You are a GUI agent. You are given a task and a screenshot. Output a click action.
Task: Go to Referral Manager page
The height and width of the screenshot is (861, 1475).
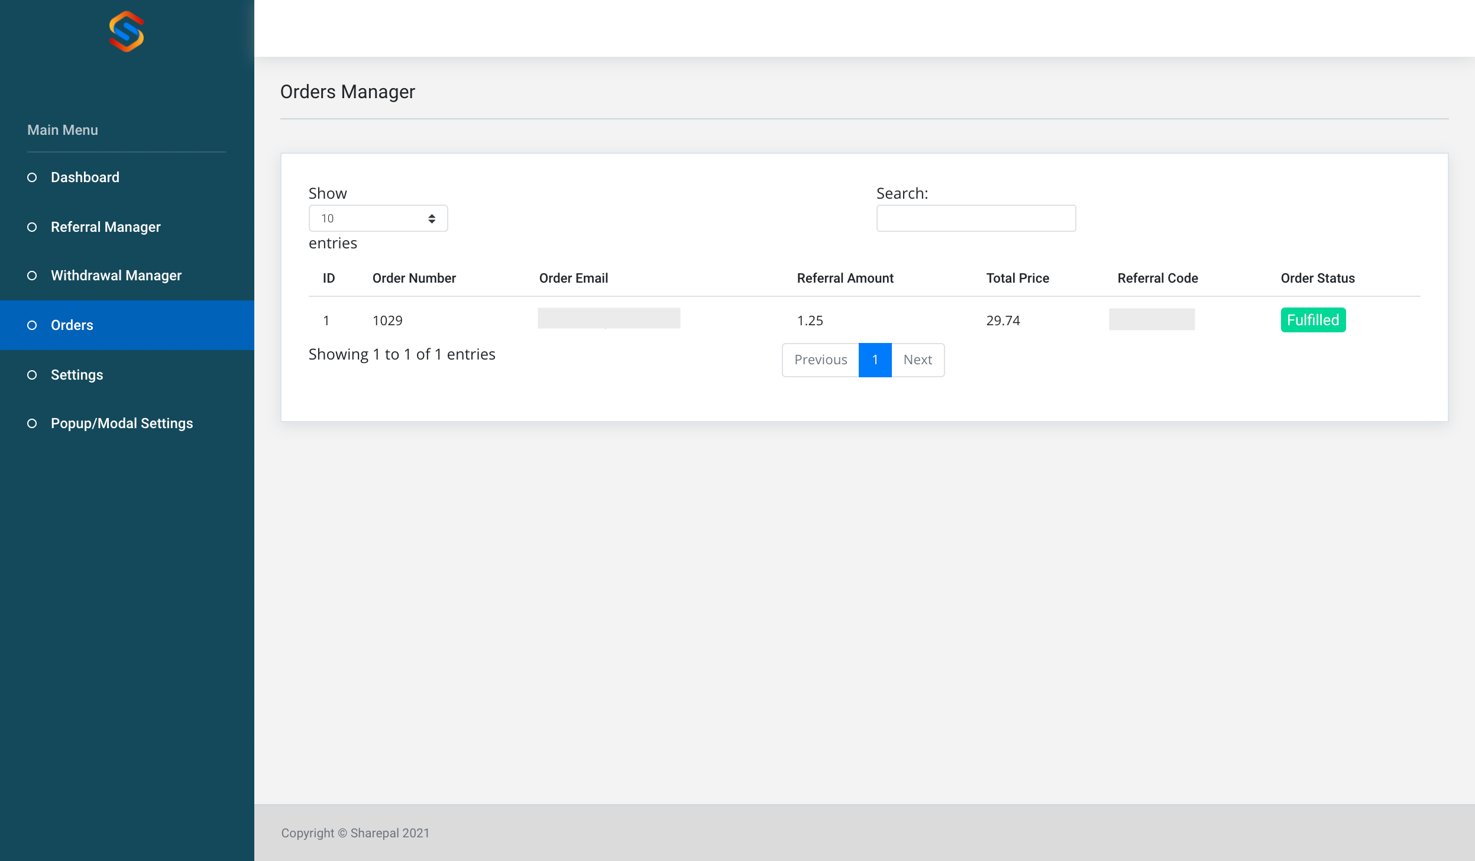point(106,227)
